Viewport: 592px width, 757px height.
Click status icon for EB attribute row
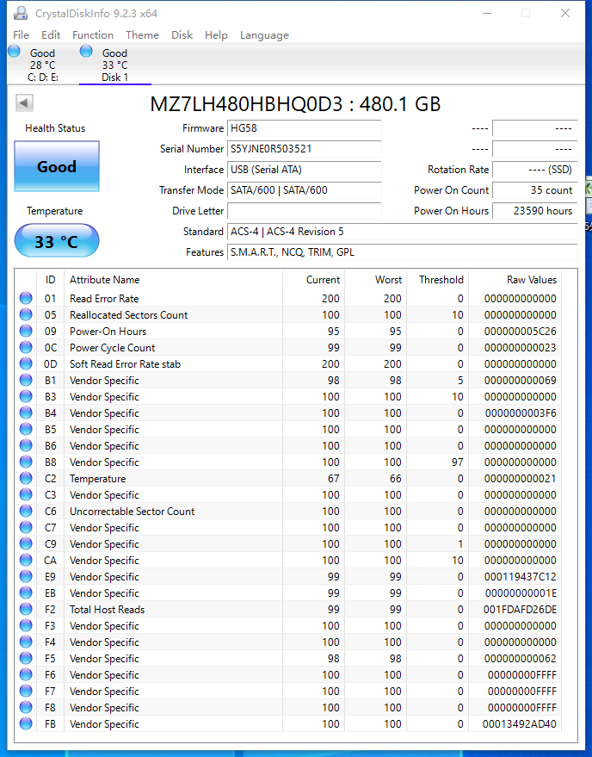[x=26, y=593]
